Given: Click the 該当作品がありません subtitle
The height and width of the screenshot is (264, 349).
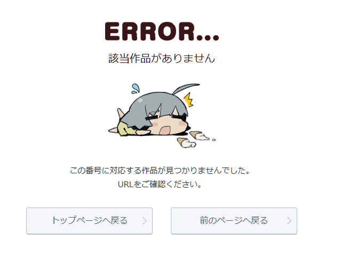Looking at the screenshot, I should click(162, 58).
